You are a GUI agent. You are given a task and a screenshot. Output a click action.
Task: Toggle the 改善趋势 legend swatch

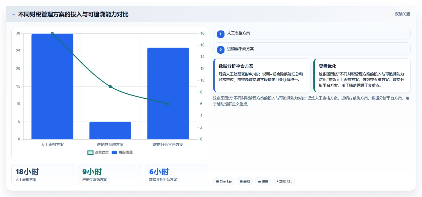click(90, 152)
